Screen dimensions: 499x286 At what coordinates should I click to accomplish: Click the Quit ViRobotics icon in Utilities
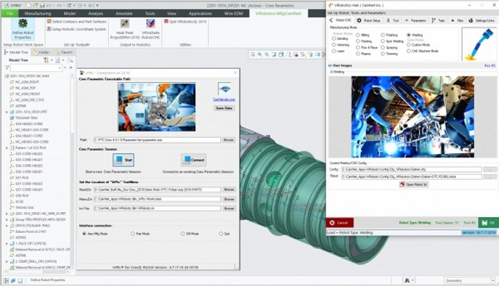pyautogui.click(x=166, y=21)
